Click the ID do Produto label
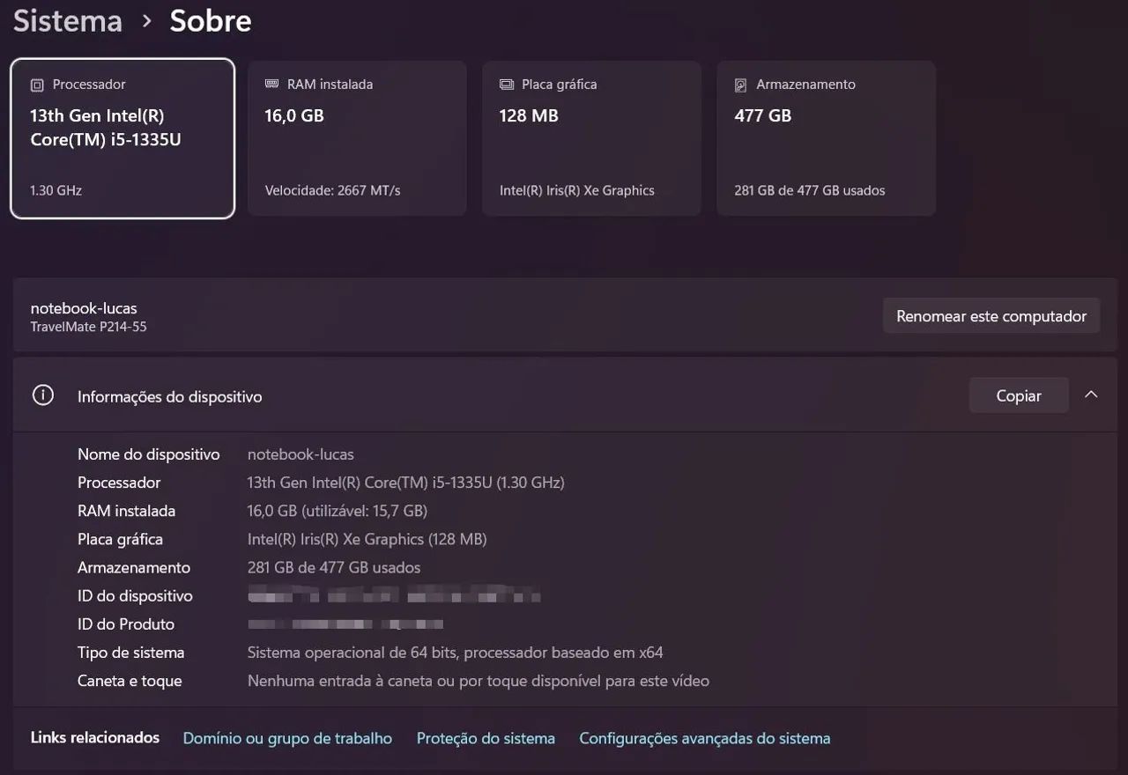The image size is (1128, 775). pos(126,624)
